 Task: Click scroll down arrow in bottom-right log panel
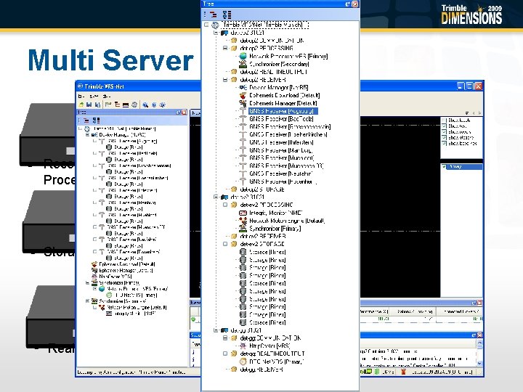click(x=479, y=364)
